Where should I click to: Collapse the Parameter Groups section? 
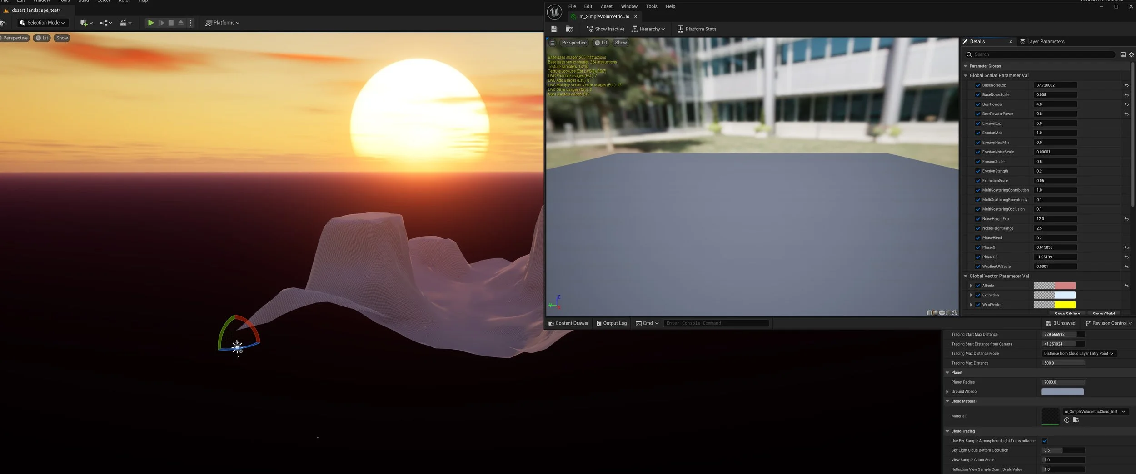(966, 66)
